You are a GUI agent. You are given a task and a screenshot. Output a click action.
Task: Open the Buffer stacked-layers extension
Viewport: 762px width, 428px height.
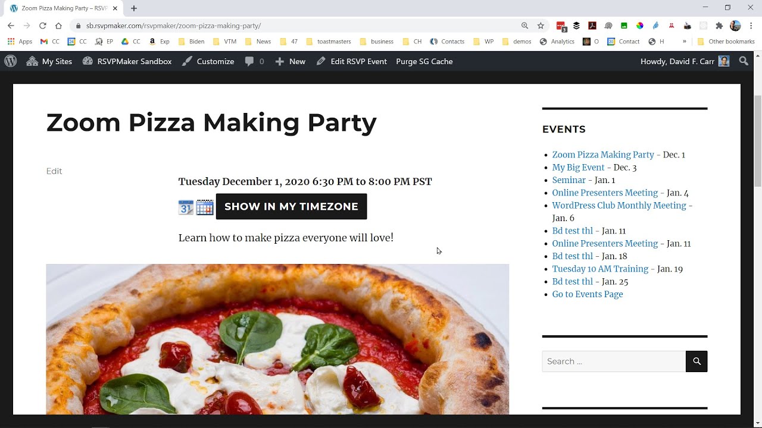[576, 26]
